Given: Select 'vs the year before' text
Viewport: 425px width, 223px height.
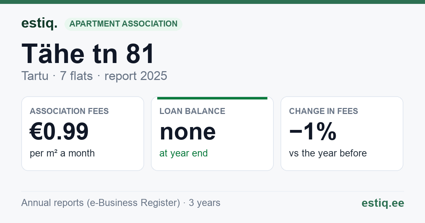Looking at the screenshot, I should (x=328, y=153).
